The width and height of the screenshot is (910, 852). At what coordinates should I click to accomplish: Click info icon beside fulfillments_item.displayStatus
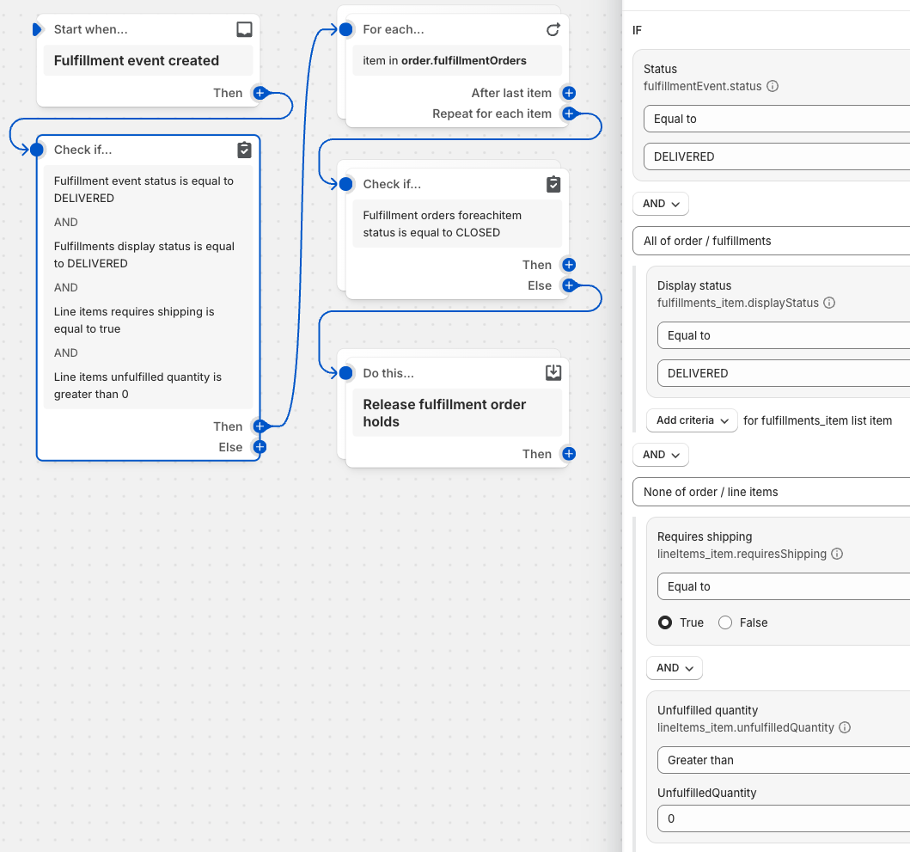click(x=829, y=303)
